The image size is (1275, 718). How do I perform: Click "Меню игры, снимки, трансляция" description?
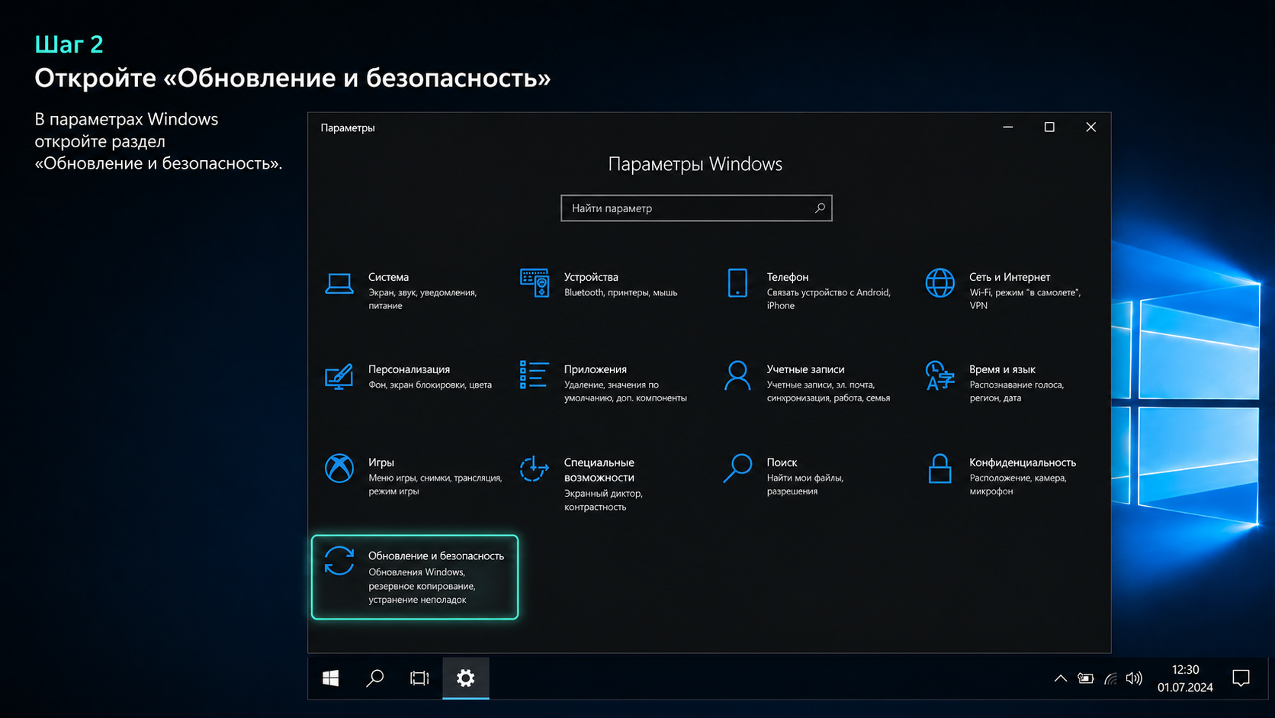tap(435, 485)
